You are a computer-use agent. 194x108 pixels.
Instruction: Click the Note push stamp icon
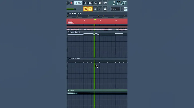coord(105,9)
